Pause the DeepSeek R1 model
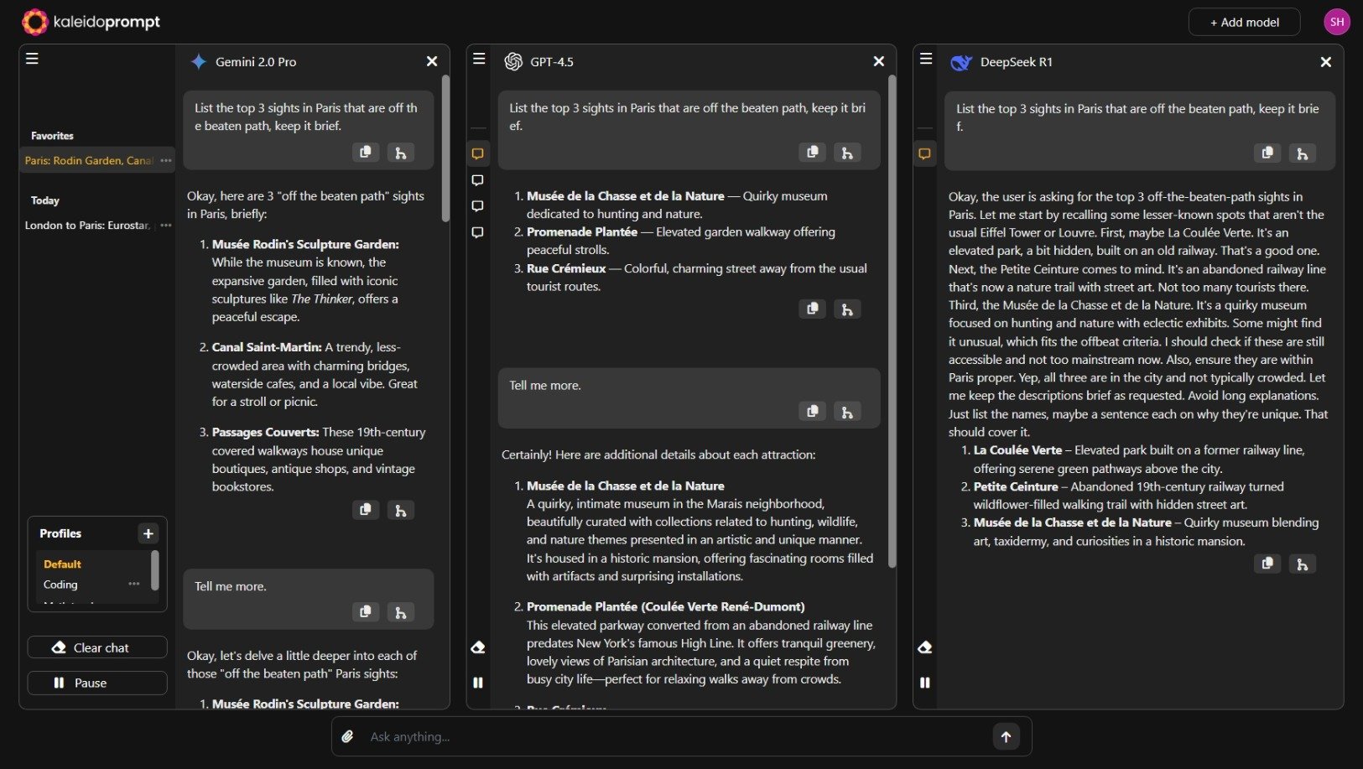Screen dimensions: 1363x769 click(925, 683)
